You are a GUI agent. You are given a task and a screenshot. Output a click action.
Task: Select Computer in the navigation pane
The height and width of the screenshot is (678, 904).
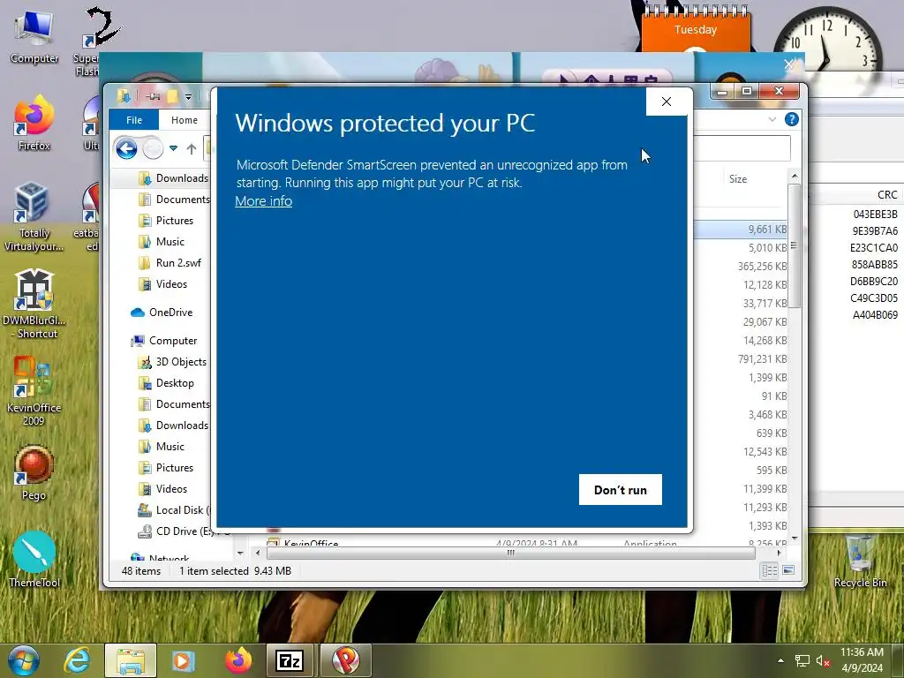(x=164, y=341)
